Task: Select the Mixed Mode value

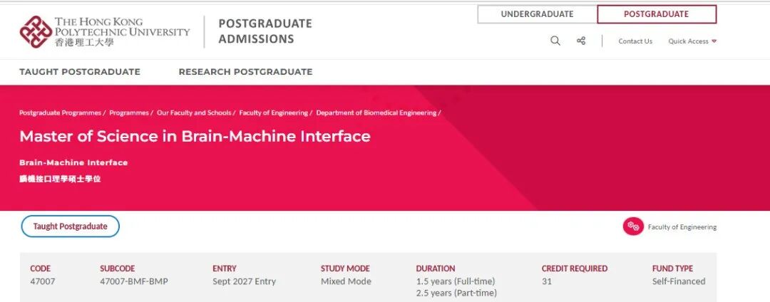Action: coord(346,281)
